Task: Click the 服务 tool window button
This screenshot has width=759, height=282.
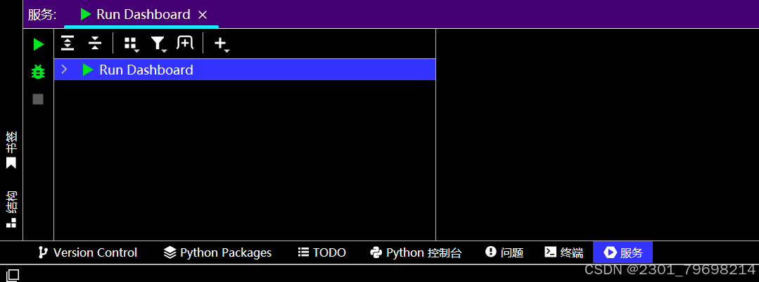Action: coord(623,252)
